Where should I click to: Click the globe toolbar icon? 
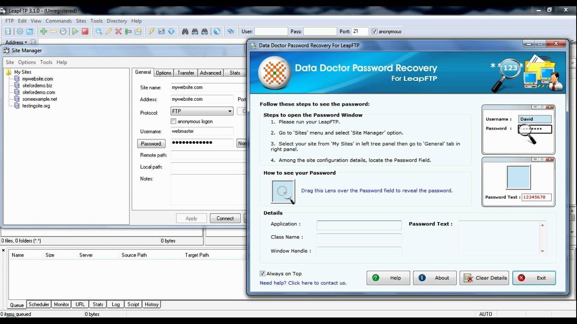[217, 31]
